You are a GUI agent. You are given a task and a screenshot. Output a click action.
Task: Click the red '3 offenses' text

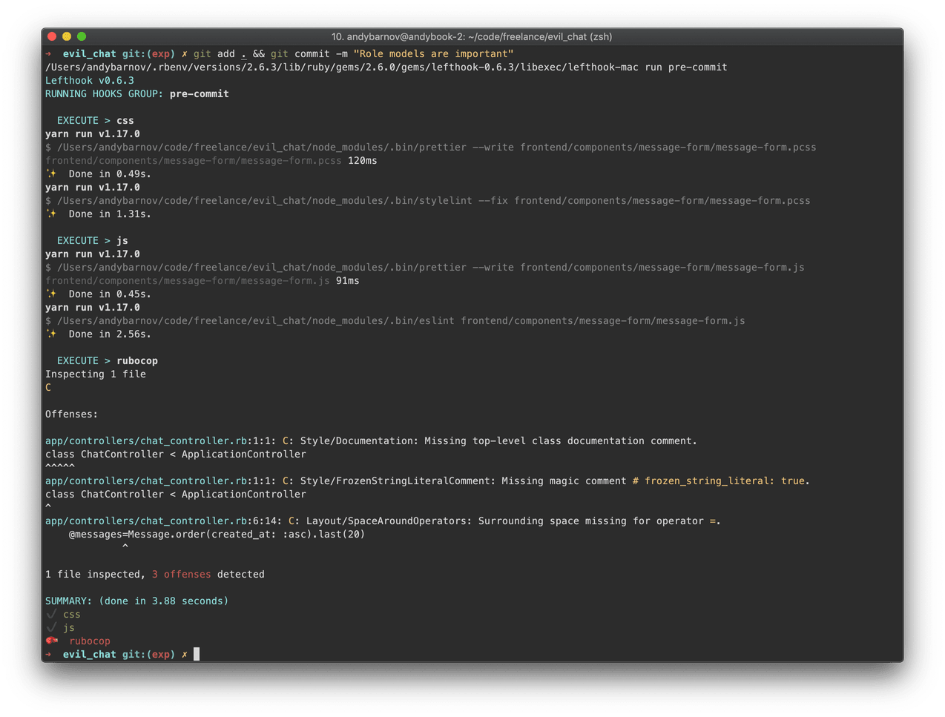182,574
